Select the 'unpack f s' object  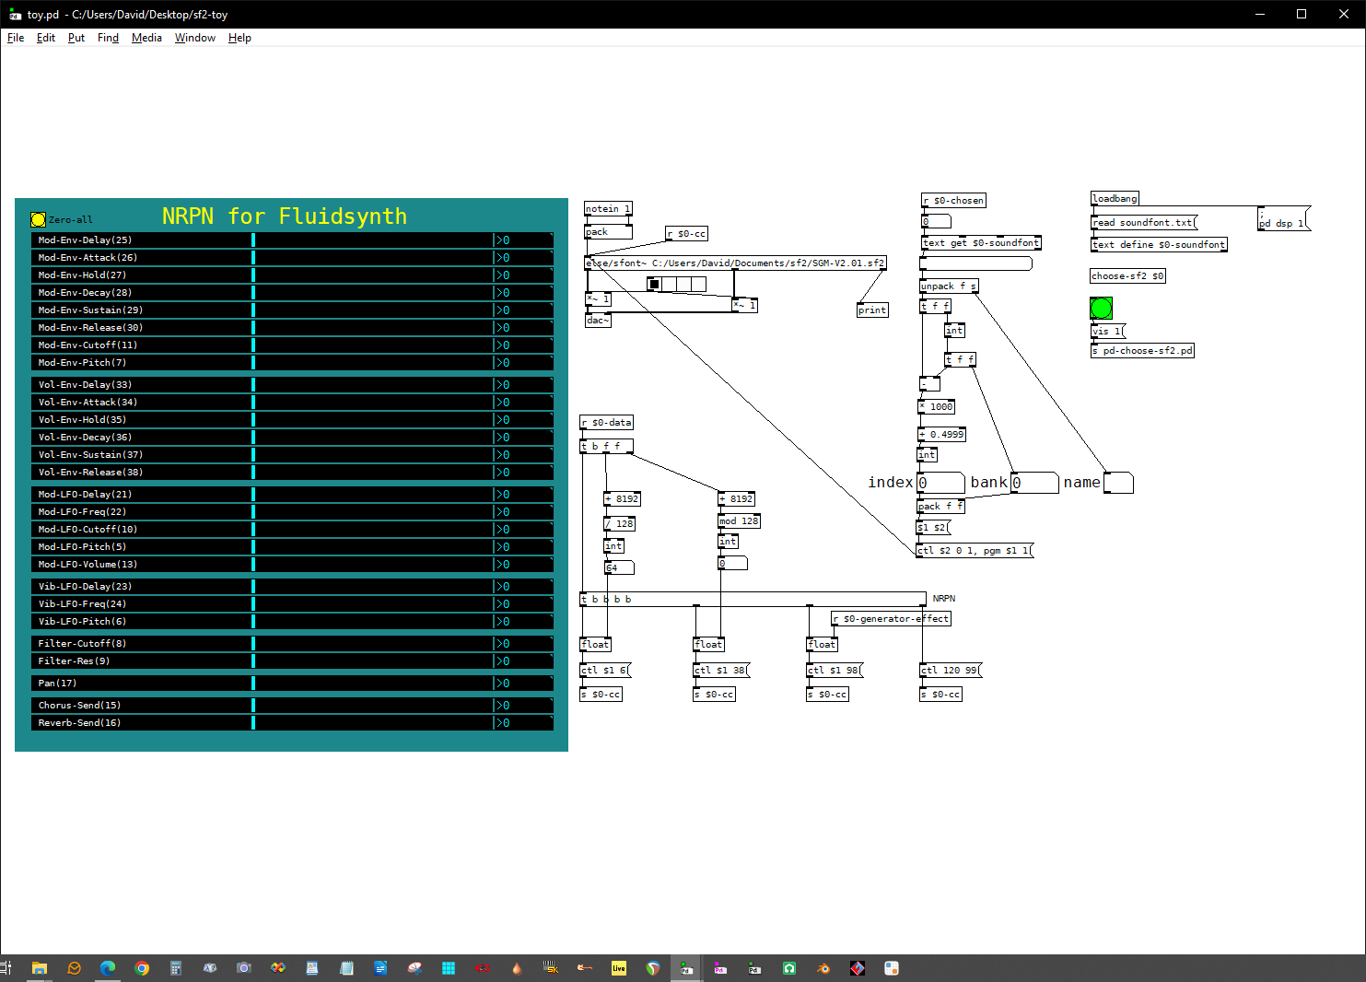[x=949, y=286]
